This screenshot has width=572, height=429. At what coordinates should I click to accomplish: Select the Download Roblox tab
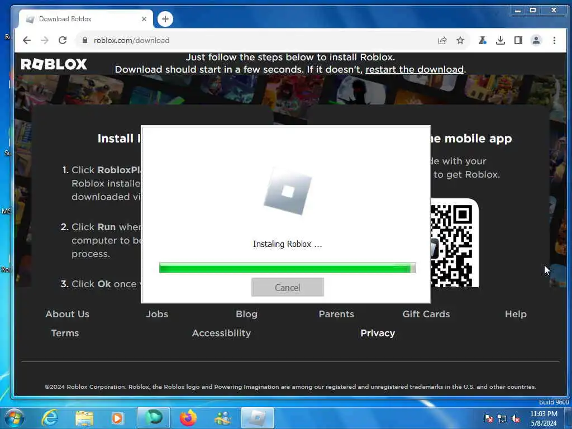[x=85, y=19]
